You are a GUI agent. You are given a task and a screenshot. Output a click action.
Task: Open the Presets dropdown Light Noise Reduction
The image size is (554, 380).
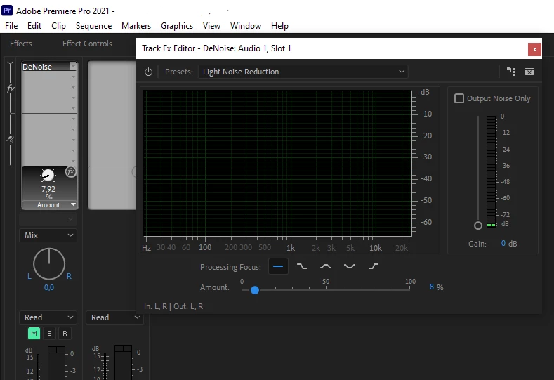(x=303, y=72)
